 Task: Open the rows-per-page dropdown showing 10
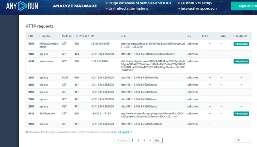tap(243, 140)
